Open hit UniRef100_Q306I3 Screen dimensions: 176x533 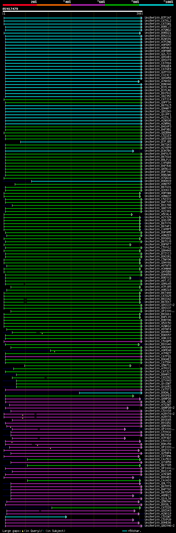coord(158,190)
